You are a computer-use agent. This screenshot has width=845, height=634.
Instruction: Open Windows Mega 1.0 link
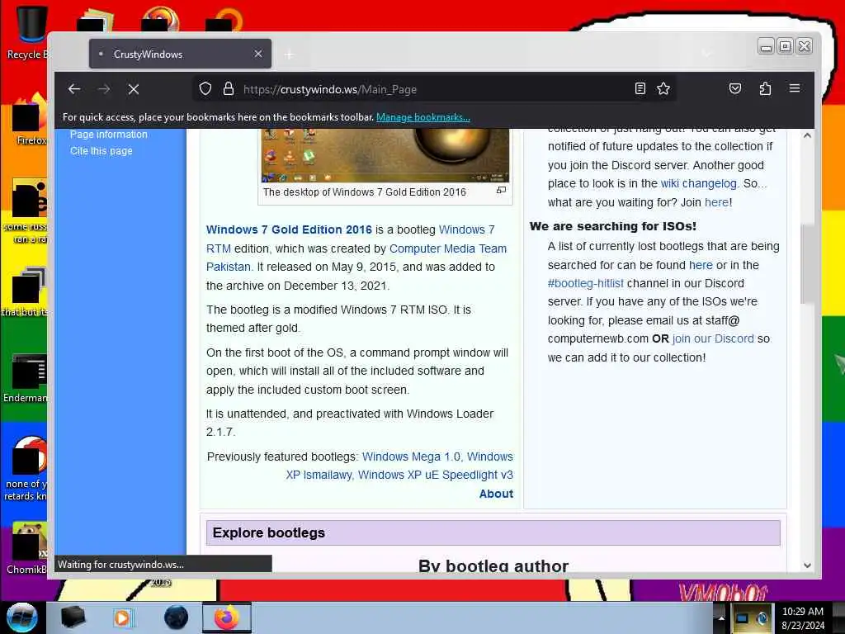(x=411, y=457)
